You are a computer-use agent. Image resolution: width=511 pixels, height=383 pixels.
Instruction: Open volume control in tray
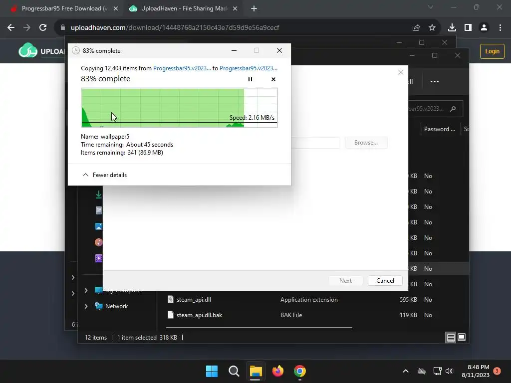coord(449,371)
